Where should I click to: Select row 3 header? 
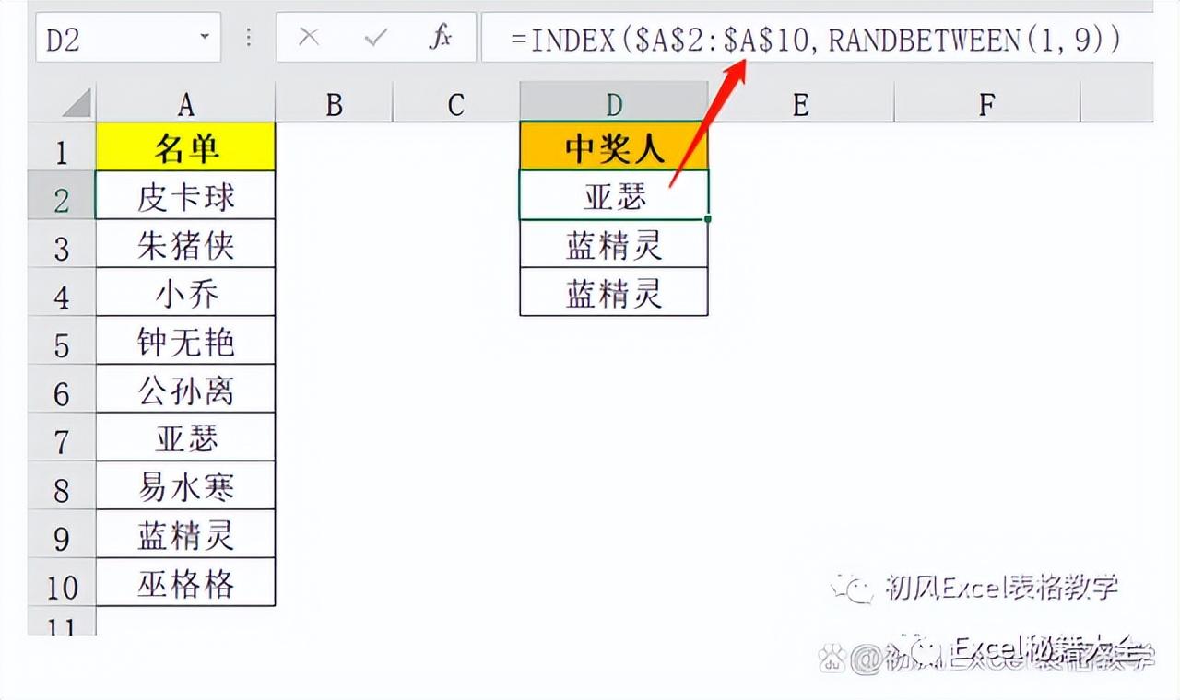[x=61, y=246]
